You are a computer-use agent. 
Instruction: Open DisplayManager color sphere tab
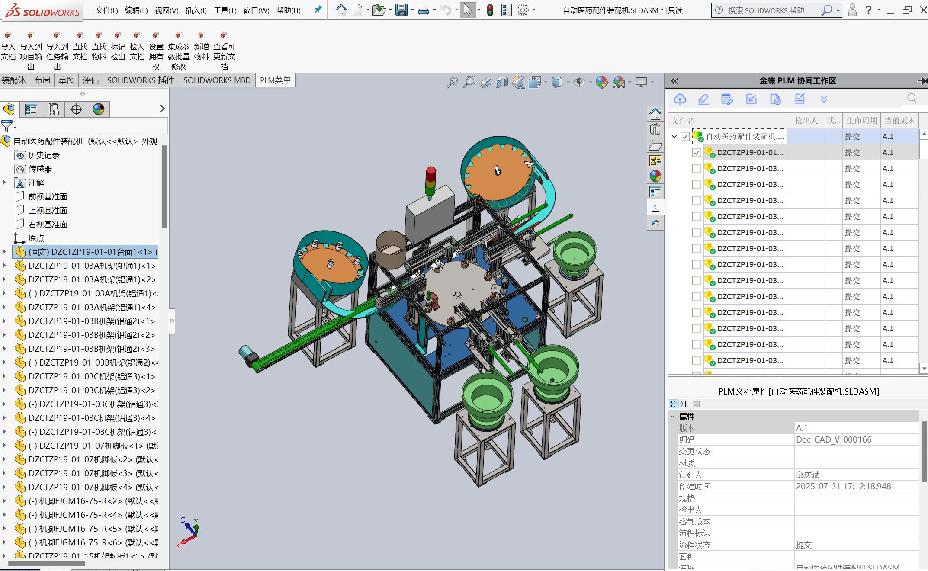click(99, 109)
